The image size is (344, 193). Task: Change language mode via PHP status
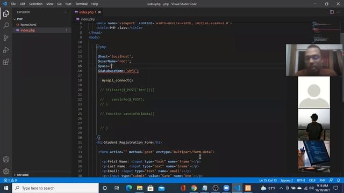[322, 180]
